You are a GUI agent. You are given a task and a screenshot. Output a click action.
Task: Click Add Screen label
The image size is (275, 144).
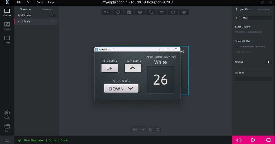click(x=25, y=15)
